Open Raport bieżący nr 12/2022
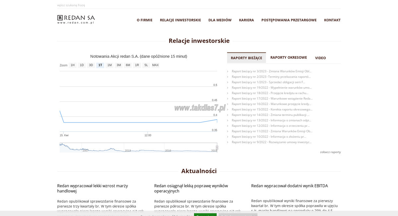 (x=271, y=126)
